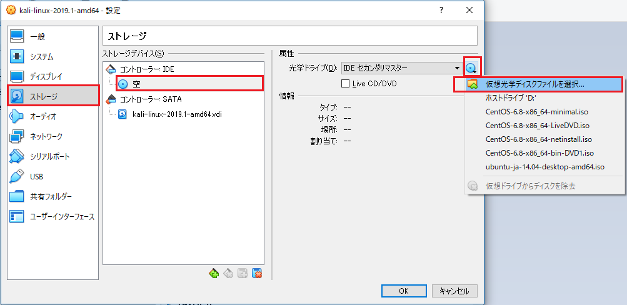Viewport: 627px width, 305px height.
Task: Open the システム settings category
Action: click(x=53, y=57)
